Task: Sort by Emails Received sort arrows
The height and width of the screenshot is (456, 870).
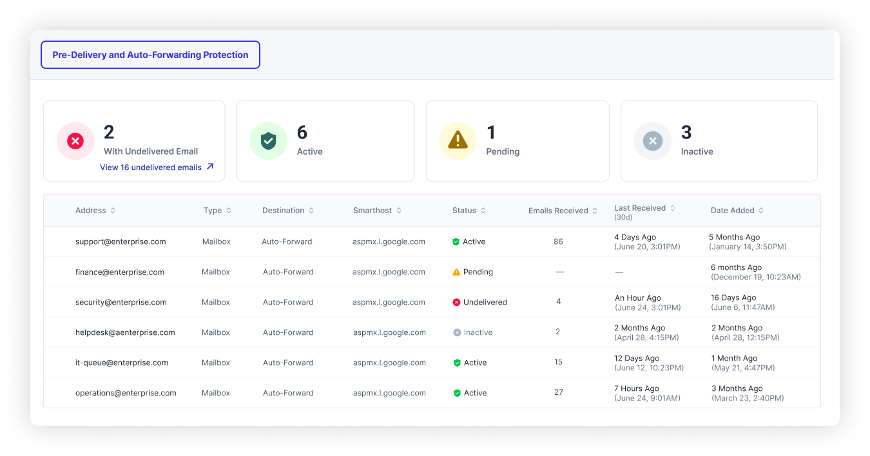Action: (x=595, y=211)
